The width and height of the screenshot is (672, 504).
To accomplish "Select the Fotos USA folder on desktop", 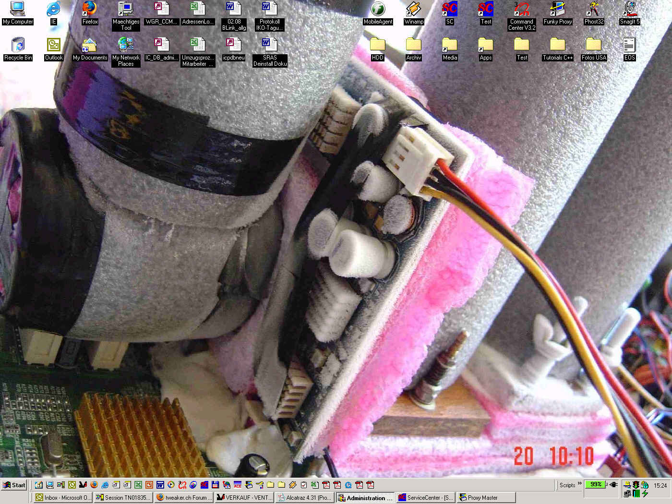I will (x=594, y=46).
